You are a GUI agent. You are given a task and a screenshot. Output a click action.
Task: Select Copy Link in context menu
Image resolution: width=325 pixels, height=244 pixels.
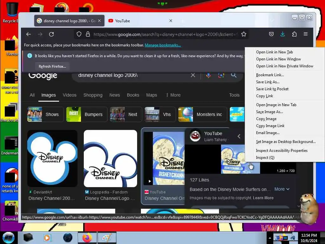tap(264, 96)
